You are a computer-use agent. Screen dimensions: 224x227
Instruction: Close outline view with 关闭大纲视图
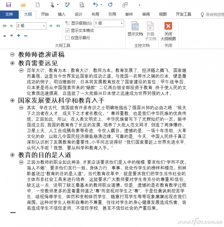(168, 31)
